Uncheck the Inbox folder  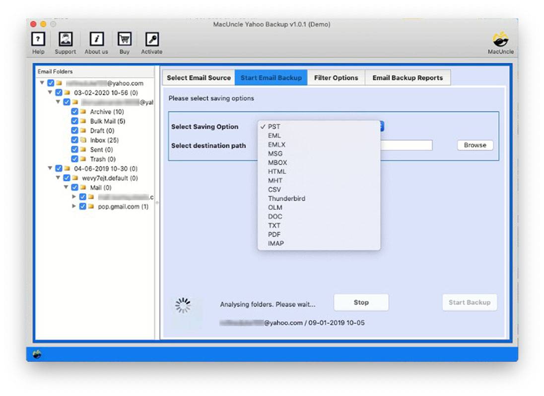pyautogui.click(x=74, y=140)
